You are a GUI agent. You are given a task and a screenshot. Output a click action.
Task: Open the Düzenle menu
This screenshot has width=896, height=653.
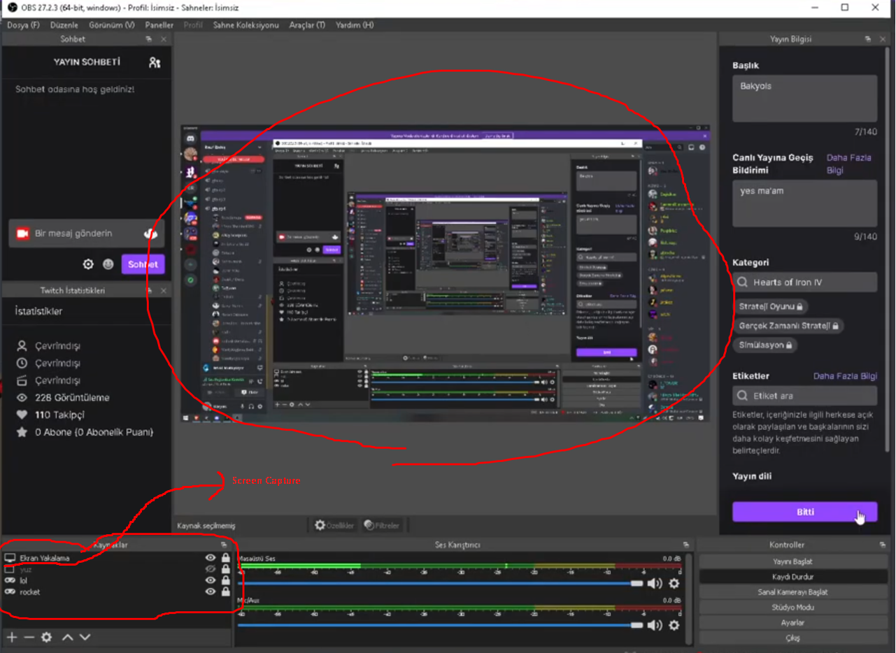tap(64, 25)
